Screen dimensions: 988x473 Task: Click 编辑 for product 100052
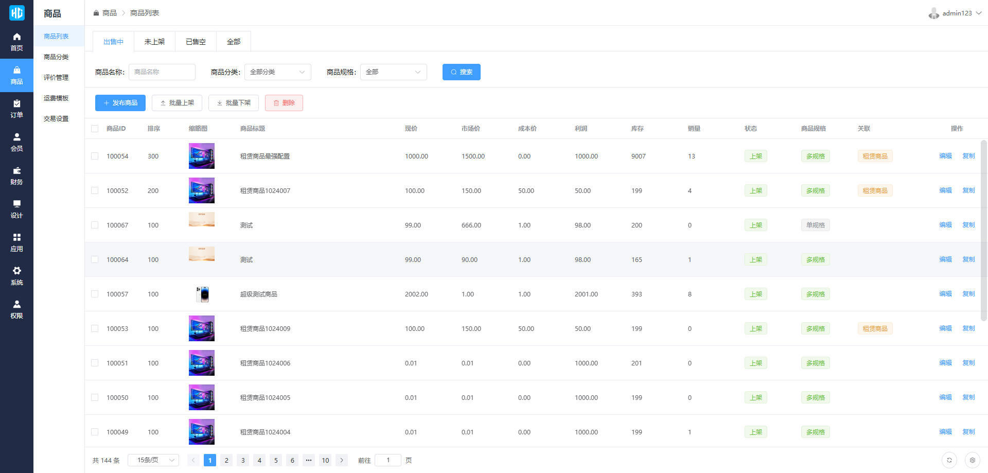coord(945,190)
